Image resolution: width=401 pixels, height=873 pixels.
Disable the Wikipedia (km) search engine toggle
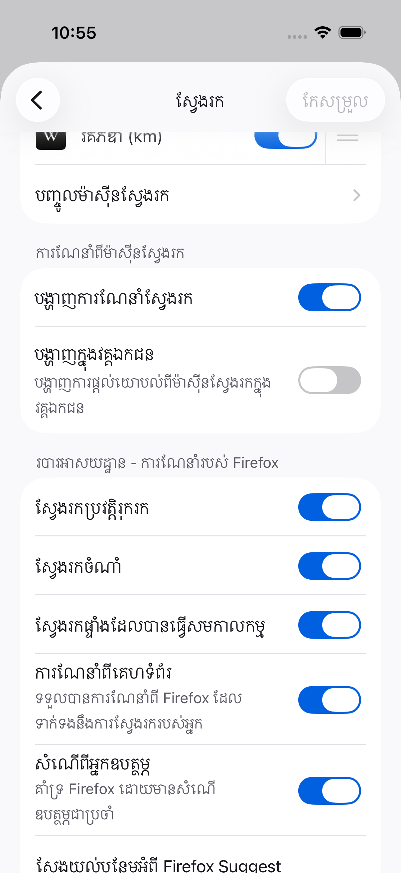pos(286,139)
